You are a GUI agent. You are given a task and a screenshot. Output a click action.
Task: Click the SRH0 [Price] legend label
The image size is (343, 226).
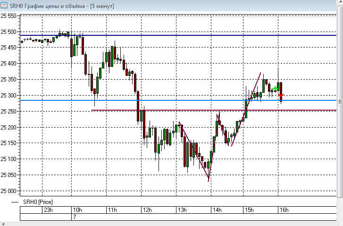click(x=38, y=202)
